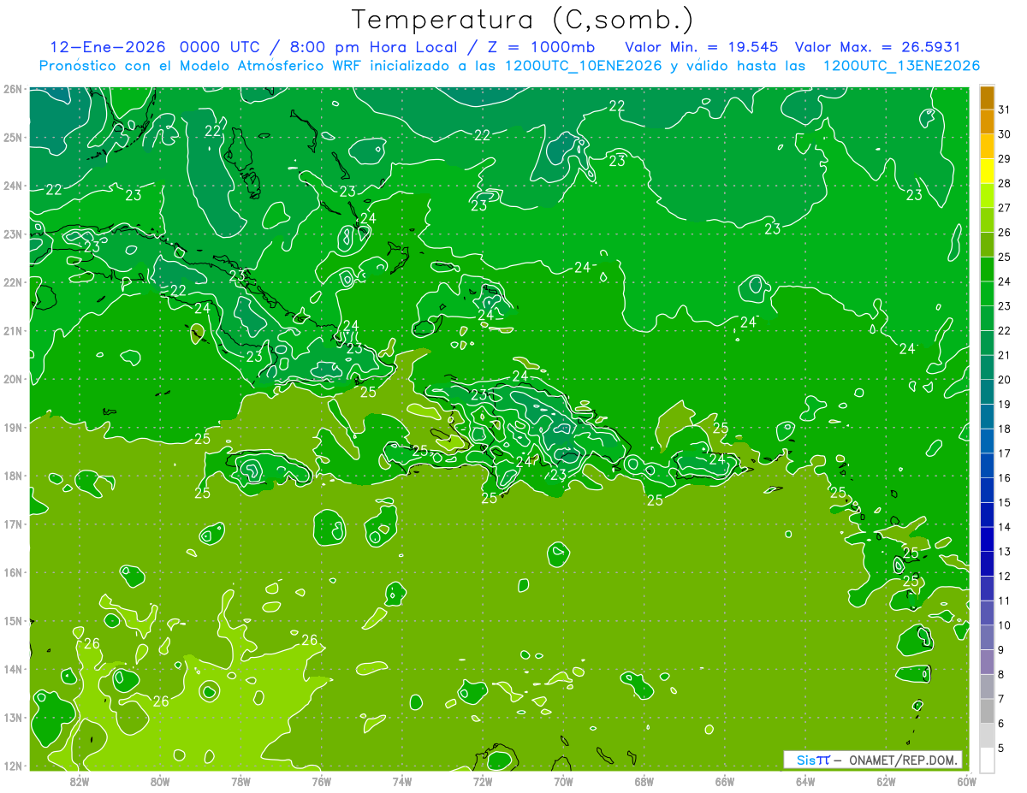Pick the light green swatch between 26 and 27
The height and width of the screenshot is (793, 1027).
coord(987,220)
